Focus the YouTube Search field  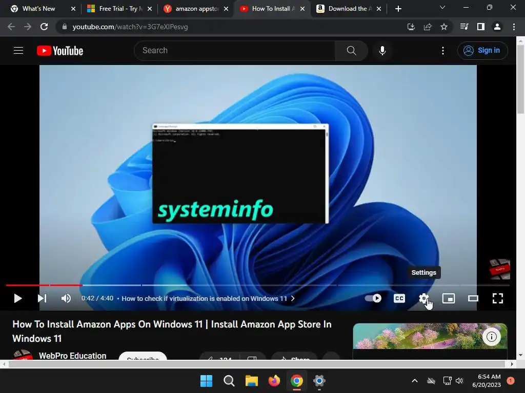click(235, 51)
